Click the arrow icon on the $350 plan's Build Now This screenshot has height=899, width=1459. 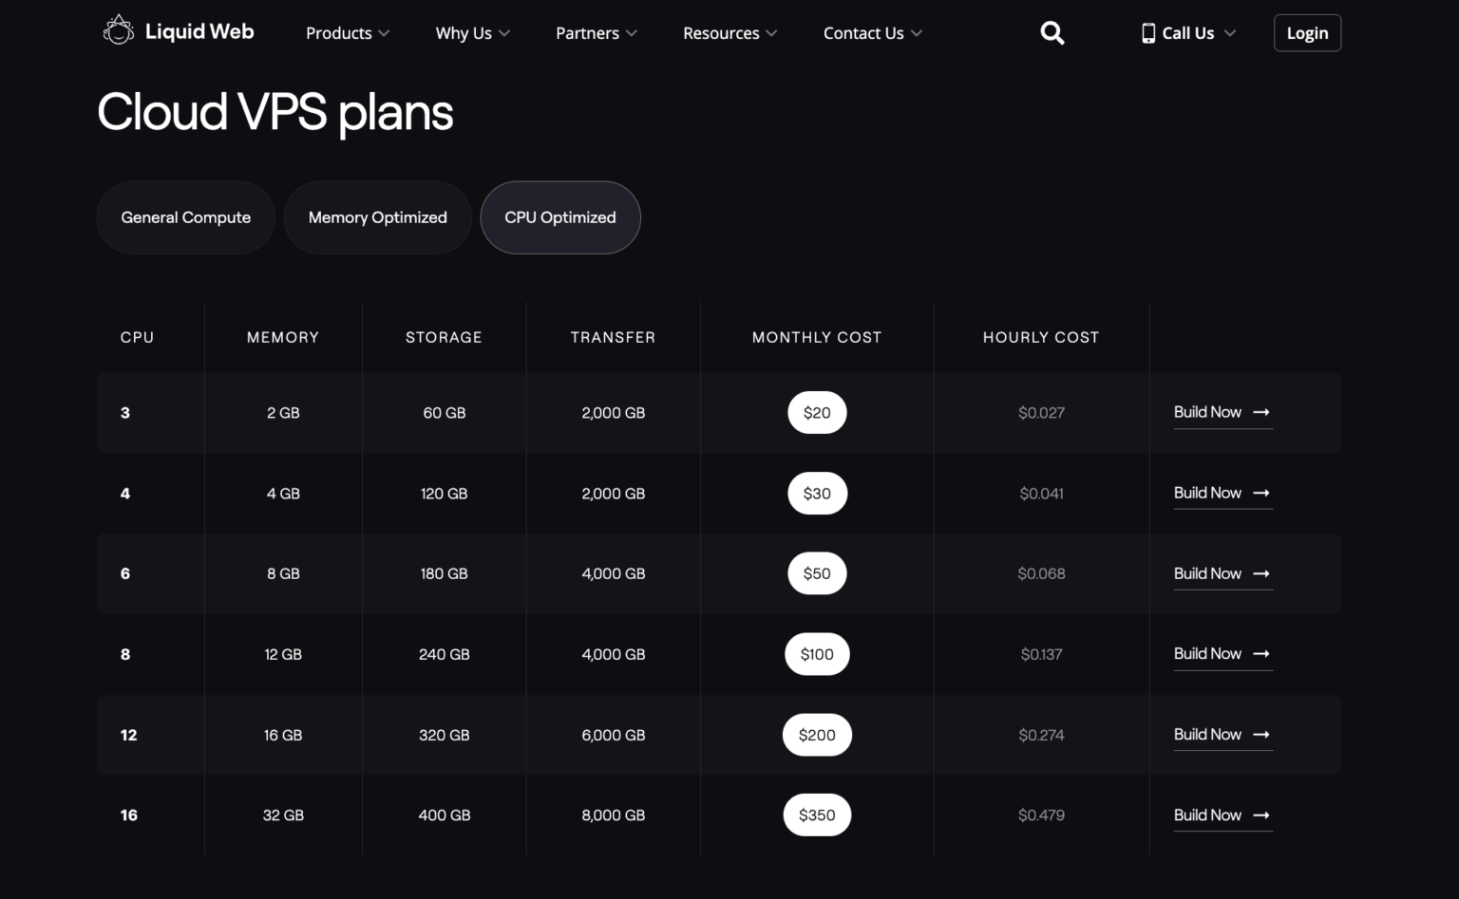pos(1261,815)
